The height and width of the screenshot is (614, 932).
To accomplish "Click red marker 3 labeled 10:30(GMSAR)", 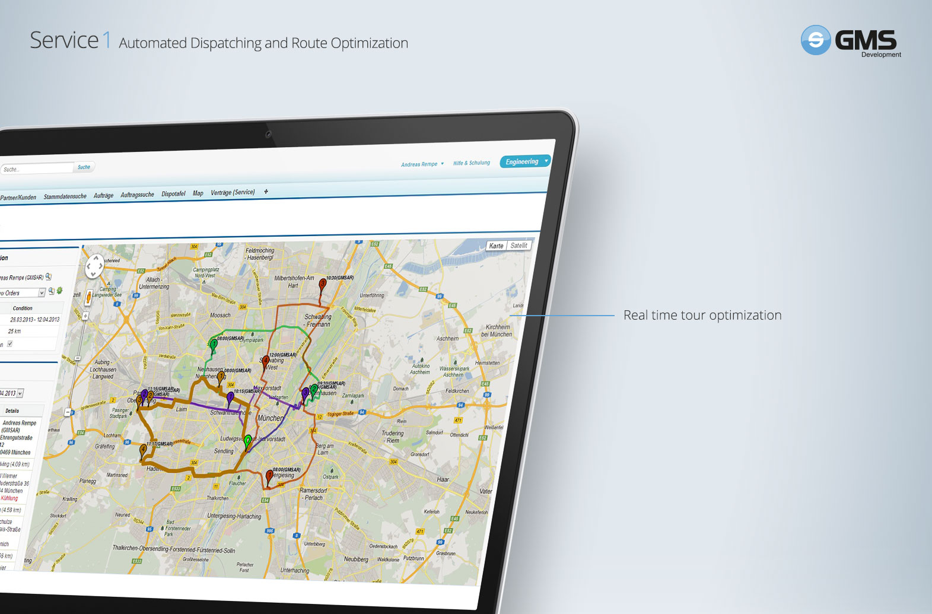I will [322, 285].
